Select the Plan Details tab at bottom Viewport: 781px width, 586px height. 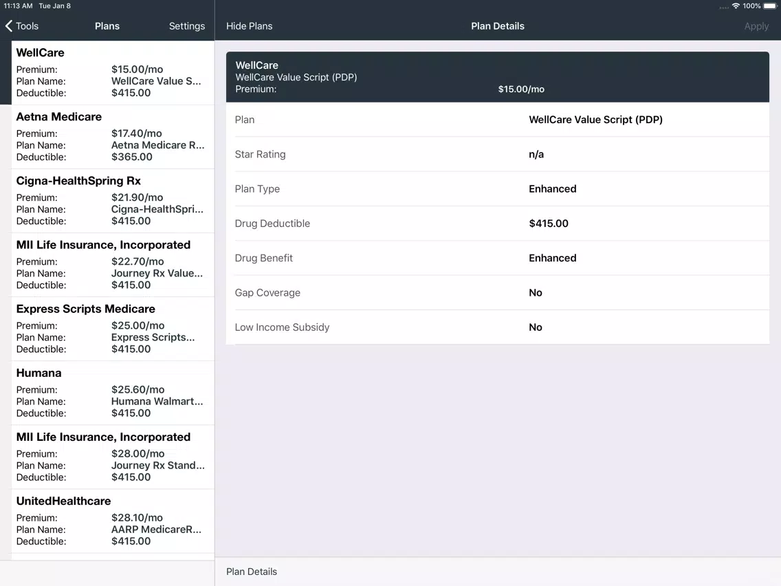(x=252, y=572)
